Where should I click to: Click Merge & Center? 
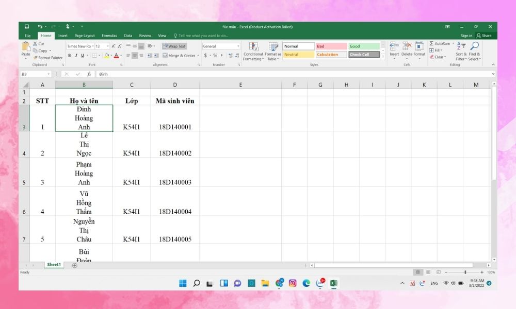[x=179, y=56]
